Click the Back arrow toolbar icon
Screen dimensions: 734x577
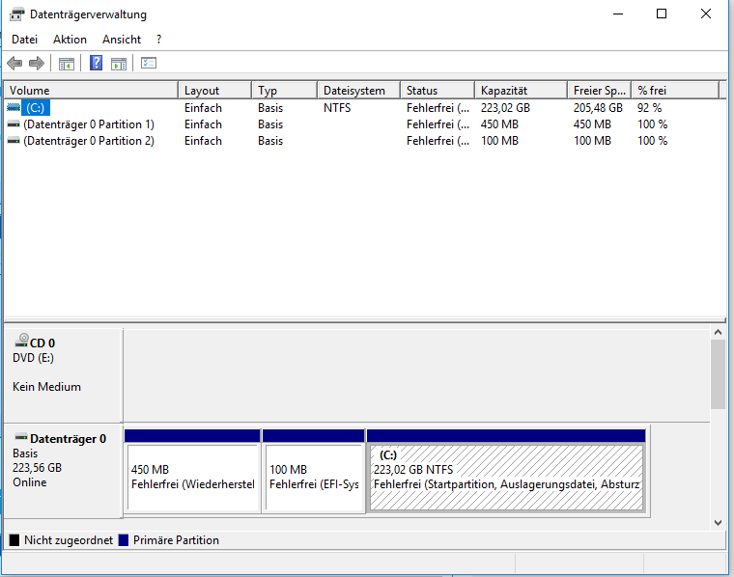click(14, 63)
